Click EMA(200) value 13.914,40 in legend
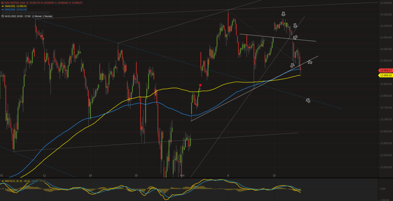Viewport: 393px width, 201px height. [21, 10]
